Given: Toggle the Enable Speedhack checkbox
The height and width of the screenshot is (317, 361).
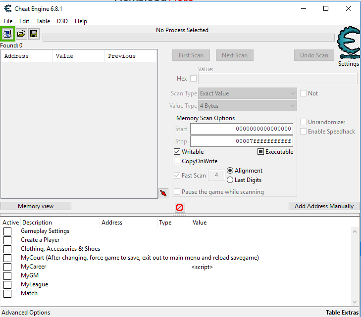Looking at the screenshot, I should click(x=303, y=131).
